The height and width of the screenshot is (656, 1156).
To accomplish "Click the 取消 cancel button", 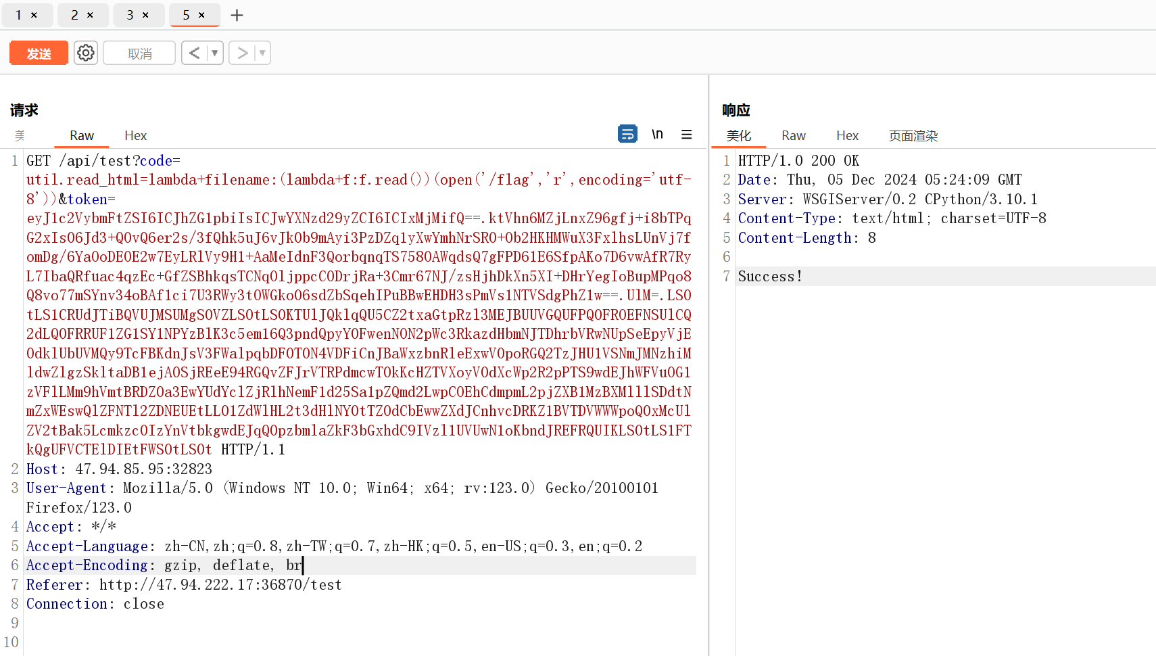I will (x=139, y=53).
